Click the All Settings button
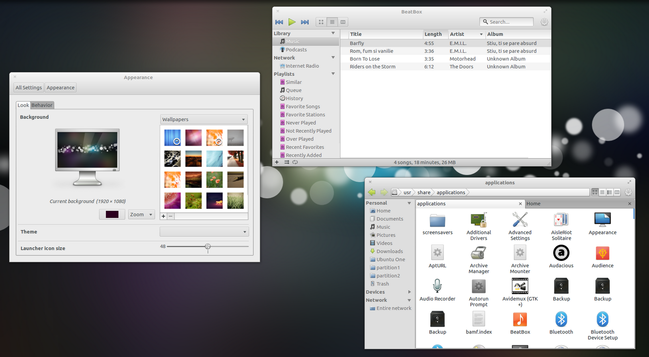 pyautogui.click(x=28, y=88)
